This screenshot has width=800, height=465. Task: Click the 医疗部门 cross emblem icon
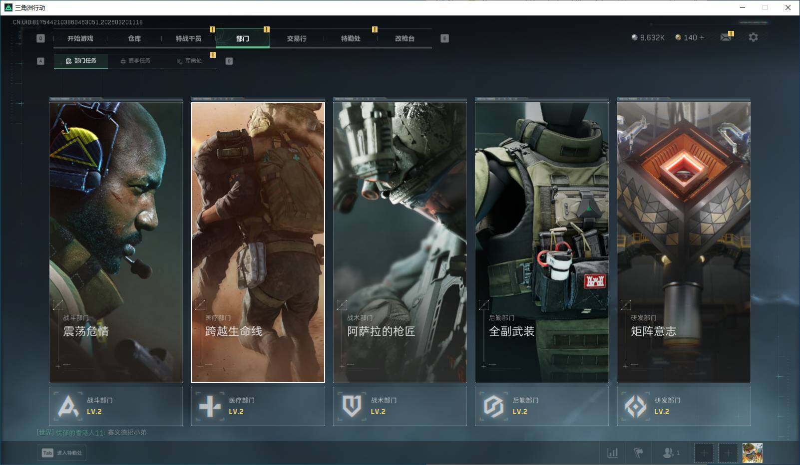(x=210, y=406)
